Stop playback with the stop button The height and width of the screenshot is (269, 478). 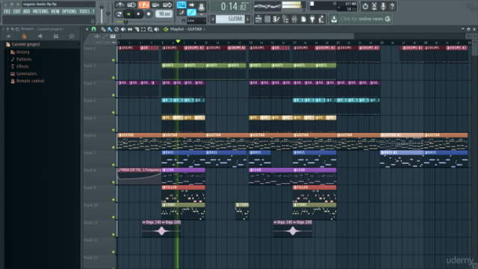(138, 14)
